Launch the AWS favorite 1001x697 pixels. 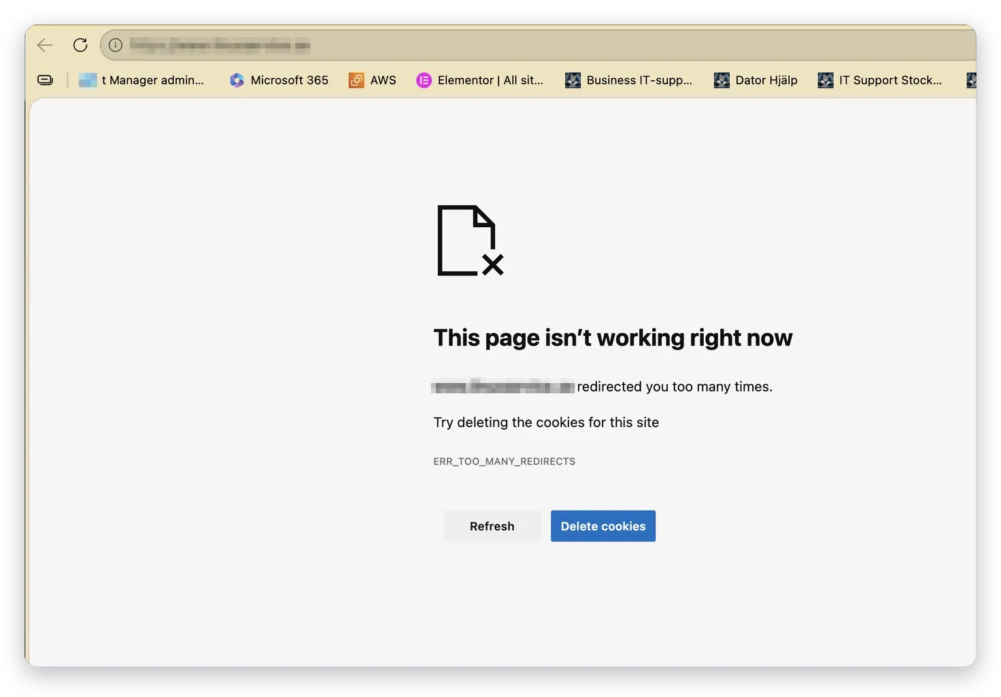(x=373, y=80)
